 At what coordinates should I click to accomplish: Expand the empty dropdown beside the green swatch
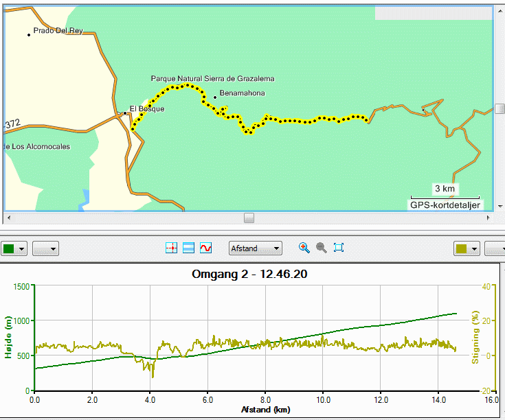click(x=45, y=248)
